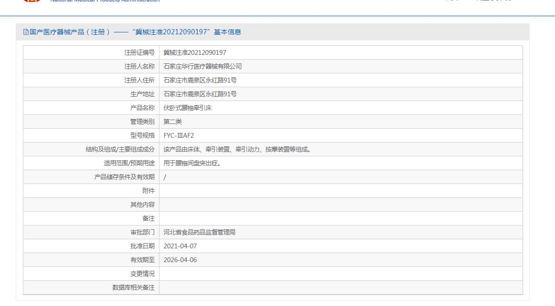Select the 生产地址 address value
The image size is (555, 306).
point(200,94)
